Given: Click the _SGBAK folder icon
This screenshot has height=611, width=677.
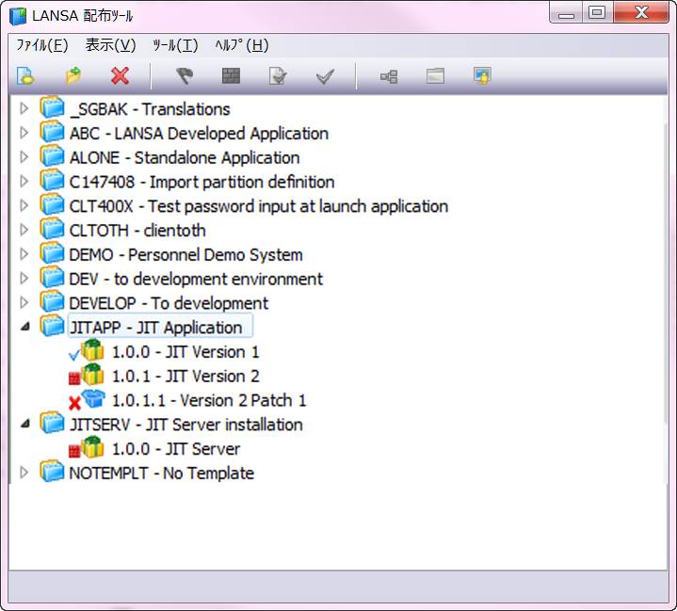Looking at the screenshot, I should click(x=52, y=108).
